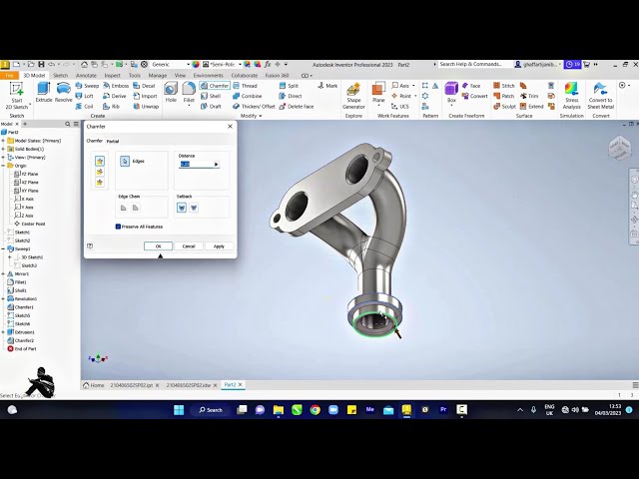Image resolution: width=639 pixels, height=479 pixels.
Task: Open the Split tool
Action: [289, 86]
